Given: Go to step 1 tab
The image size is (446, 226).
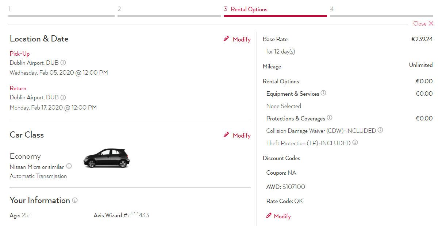Looking at the screenshot, I should point(61,11).
